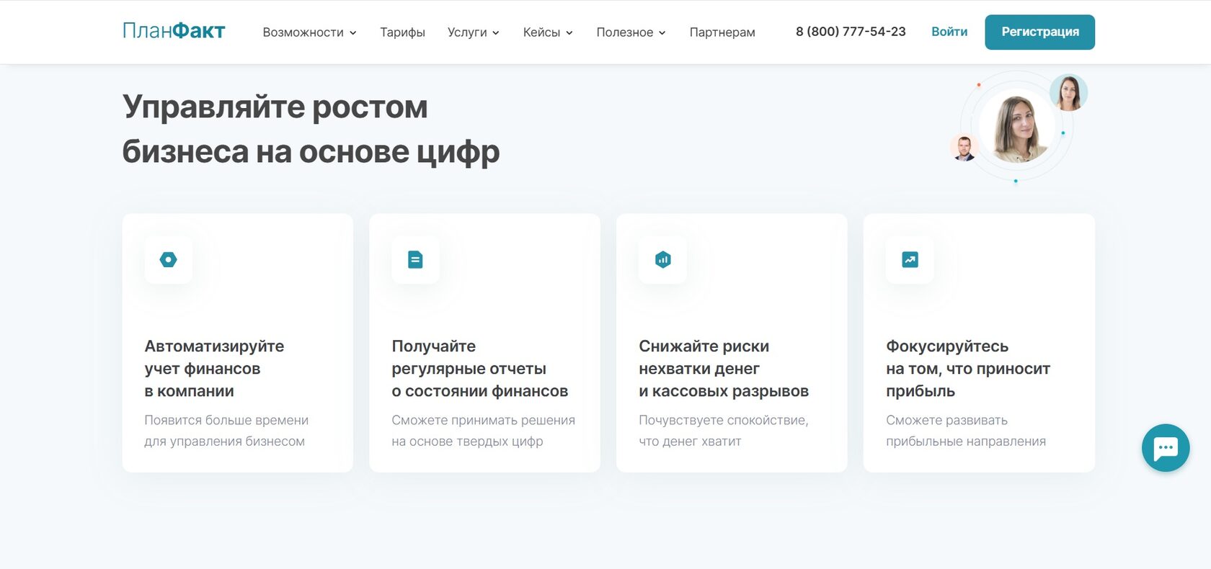Expand the Полезное dropdown menu
Screen dimensions: 1211x569
631,32
